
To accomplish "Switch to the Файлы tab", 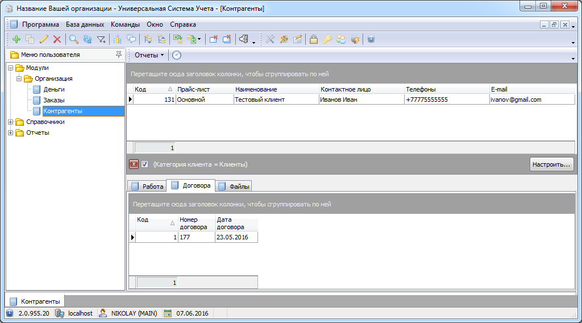I will click(234, 187).
